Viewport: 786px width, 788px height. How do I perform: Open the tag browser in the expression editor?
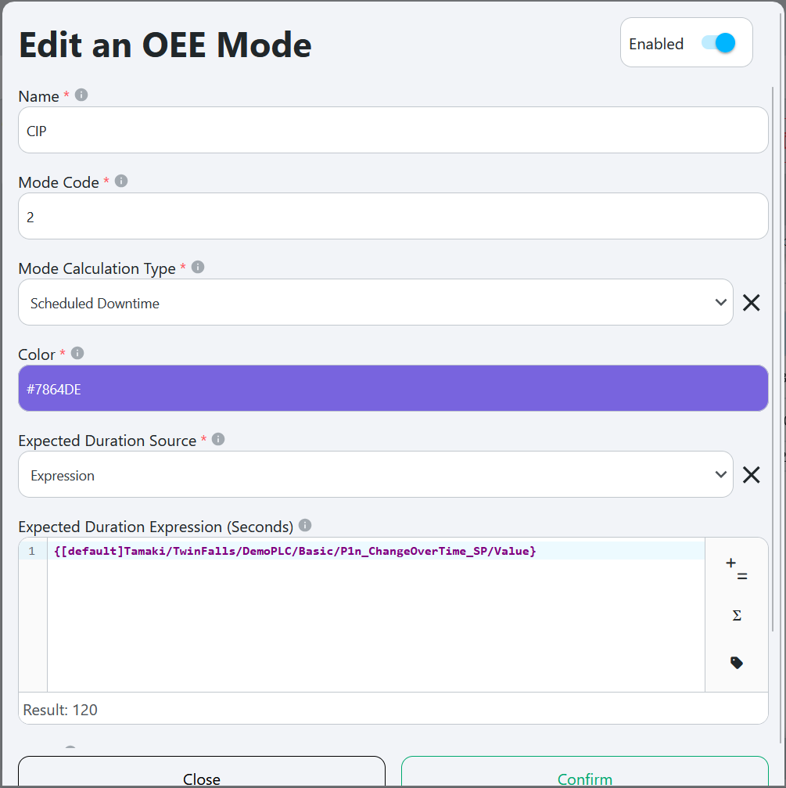coord(736,662)
